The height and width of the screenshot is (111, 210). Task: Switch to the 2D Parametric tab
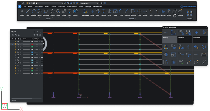[x=72, y=6]
